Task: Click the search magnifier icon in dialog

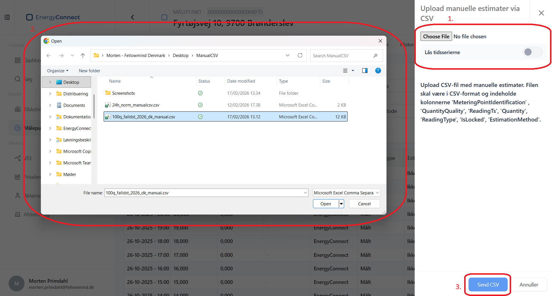Action: point(375,56)
